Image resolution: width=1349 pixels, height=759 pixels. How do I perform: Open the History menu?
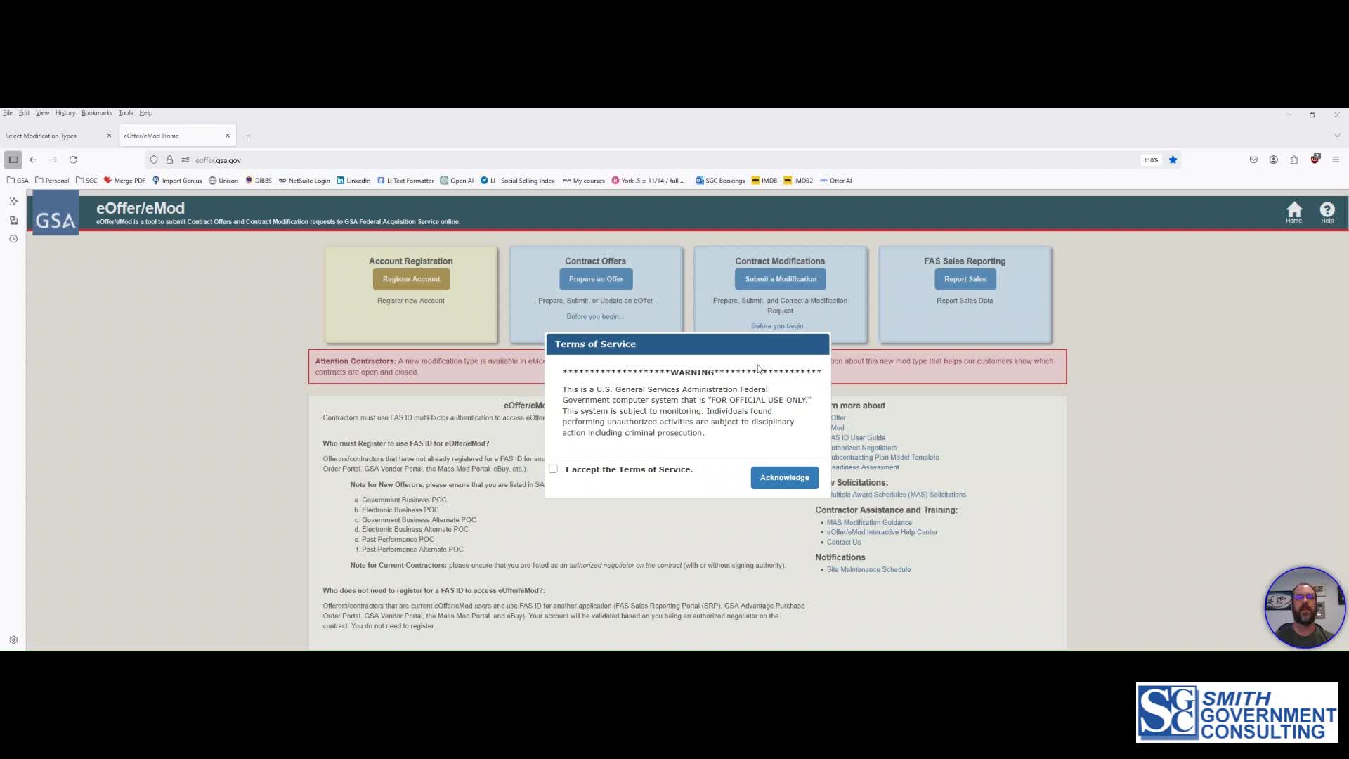point(65,112)
